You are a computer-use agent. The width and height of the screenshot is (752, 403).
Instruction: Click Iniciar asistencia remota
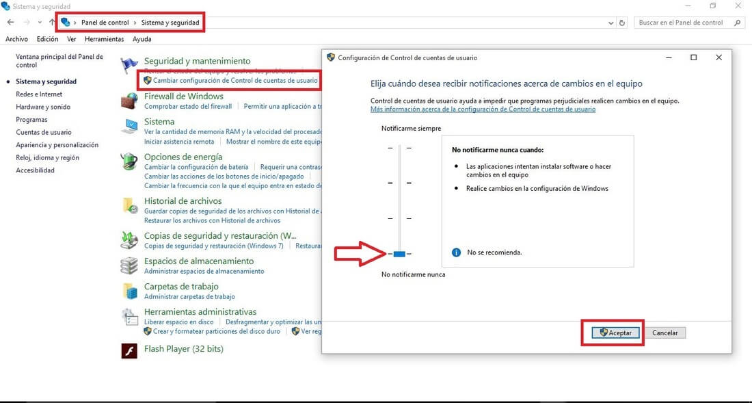point(179,142)
